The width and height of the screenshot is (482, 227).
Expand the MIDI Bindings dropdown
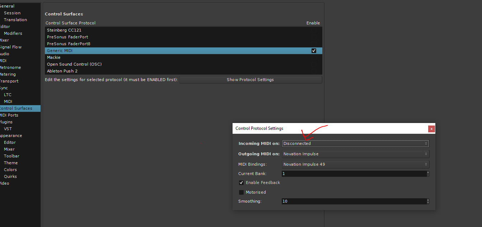coord(355,165)
